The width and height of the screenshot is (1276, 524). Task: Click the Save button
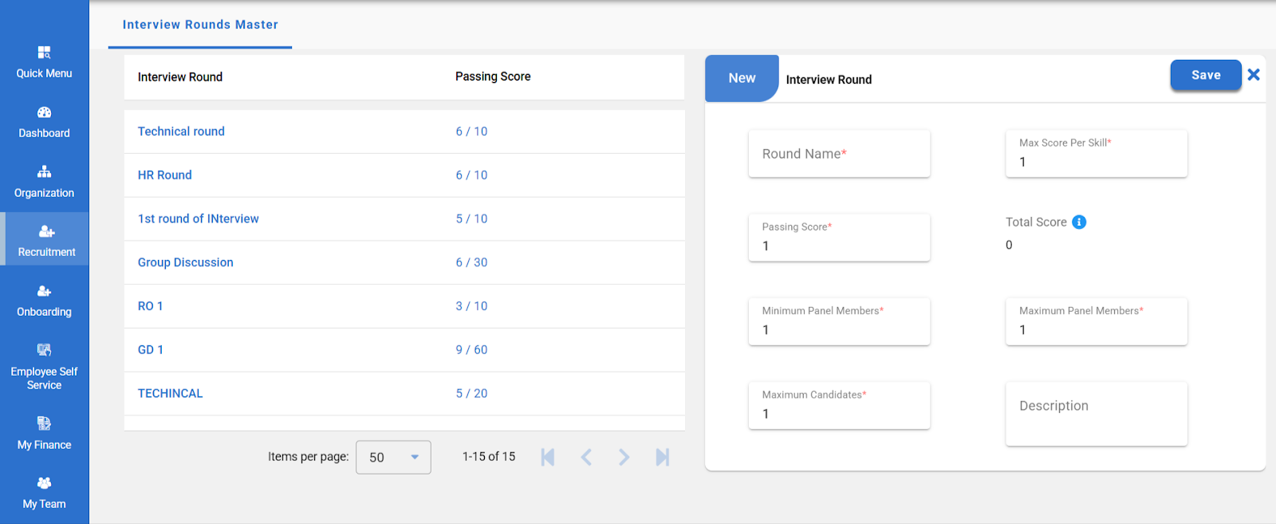(1205, 75)
